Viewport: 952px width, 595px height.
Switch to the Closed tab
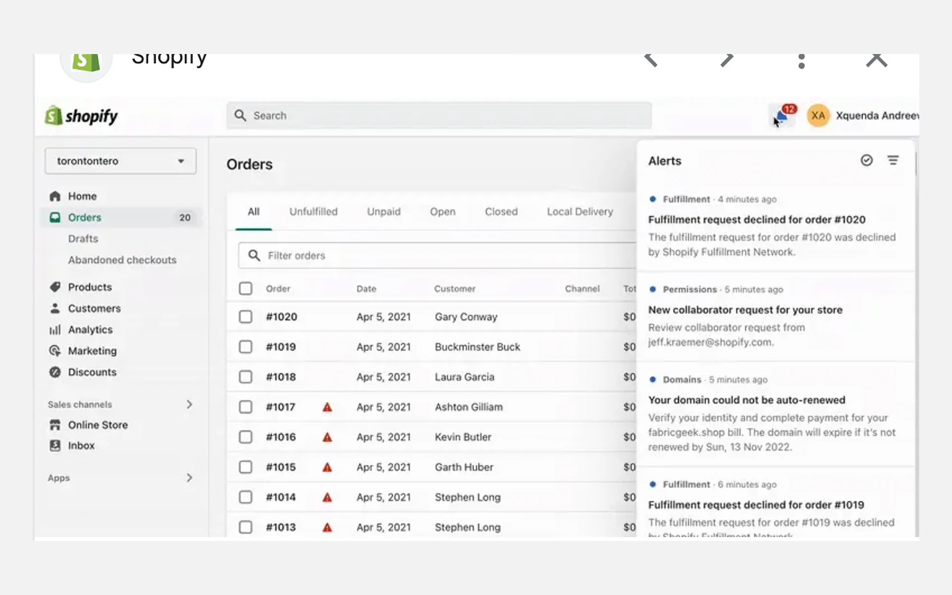pos(501,212)
